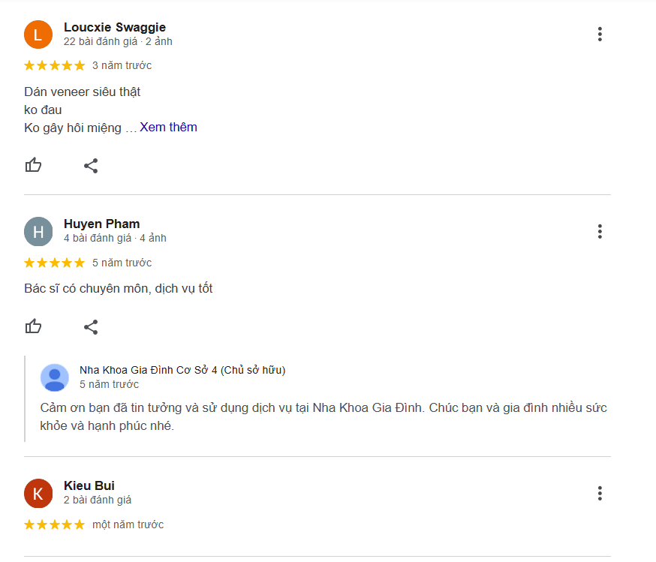
Task: Share Loucxie Swaggie's review
Action: [x=91, y=166]
